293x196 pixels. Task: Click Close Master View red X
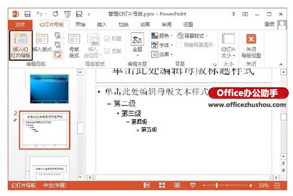coord(251,39)
